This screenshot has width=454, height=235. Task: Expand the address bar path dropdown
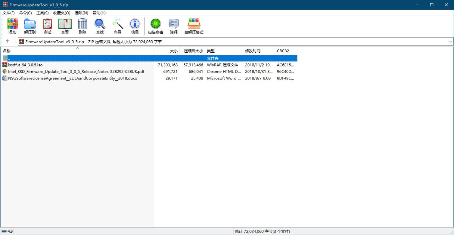tap(451, 42)
